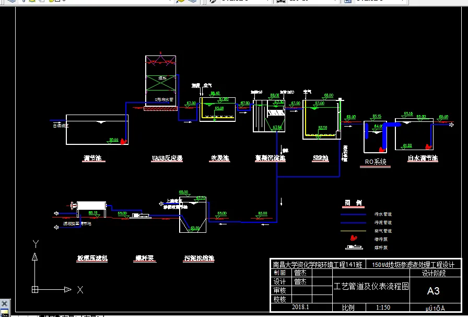Click the 设计阶段 cell in title block
Screen dimensions: 468x317
[434, 273]
